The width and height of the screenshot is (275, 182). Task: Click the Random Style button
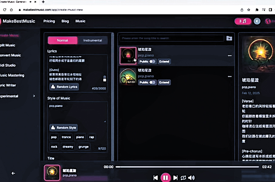tap(63, 128)
